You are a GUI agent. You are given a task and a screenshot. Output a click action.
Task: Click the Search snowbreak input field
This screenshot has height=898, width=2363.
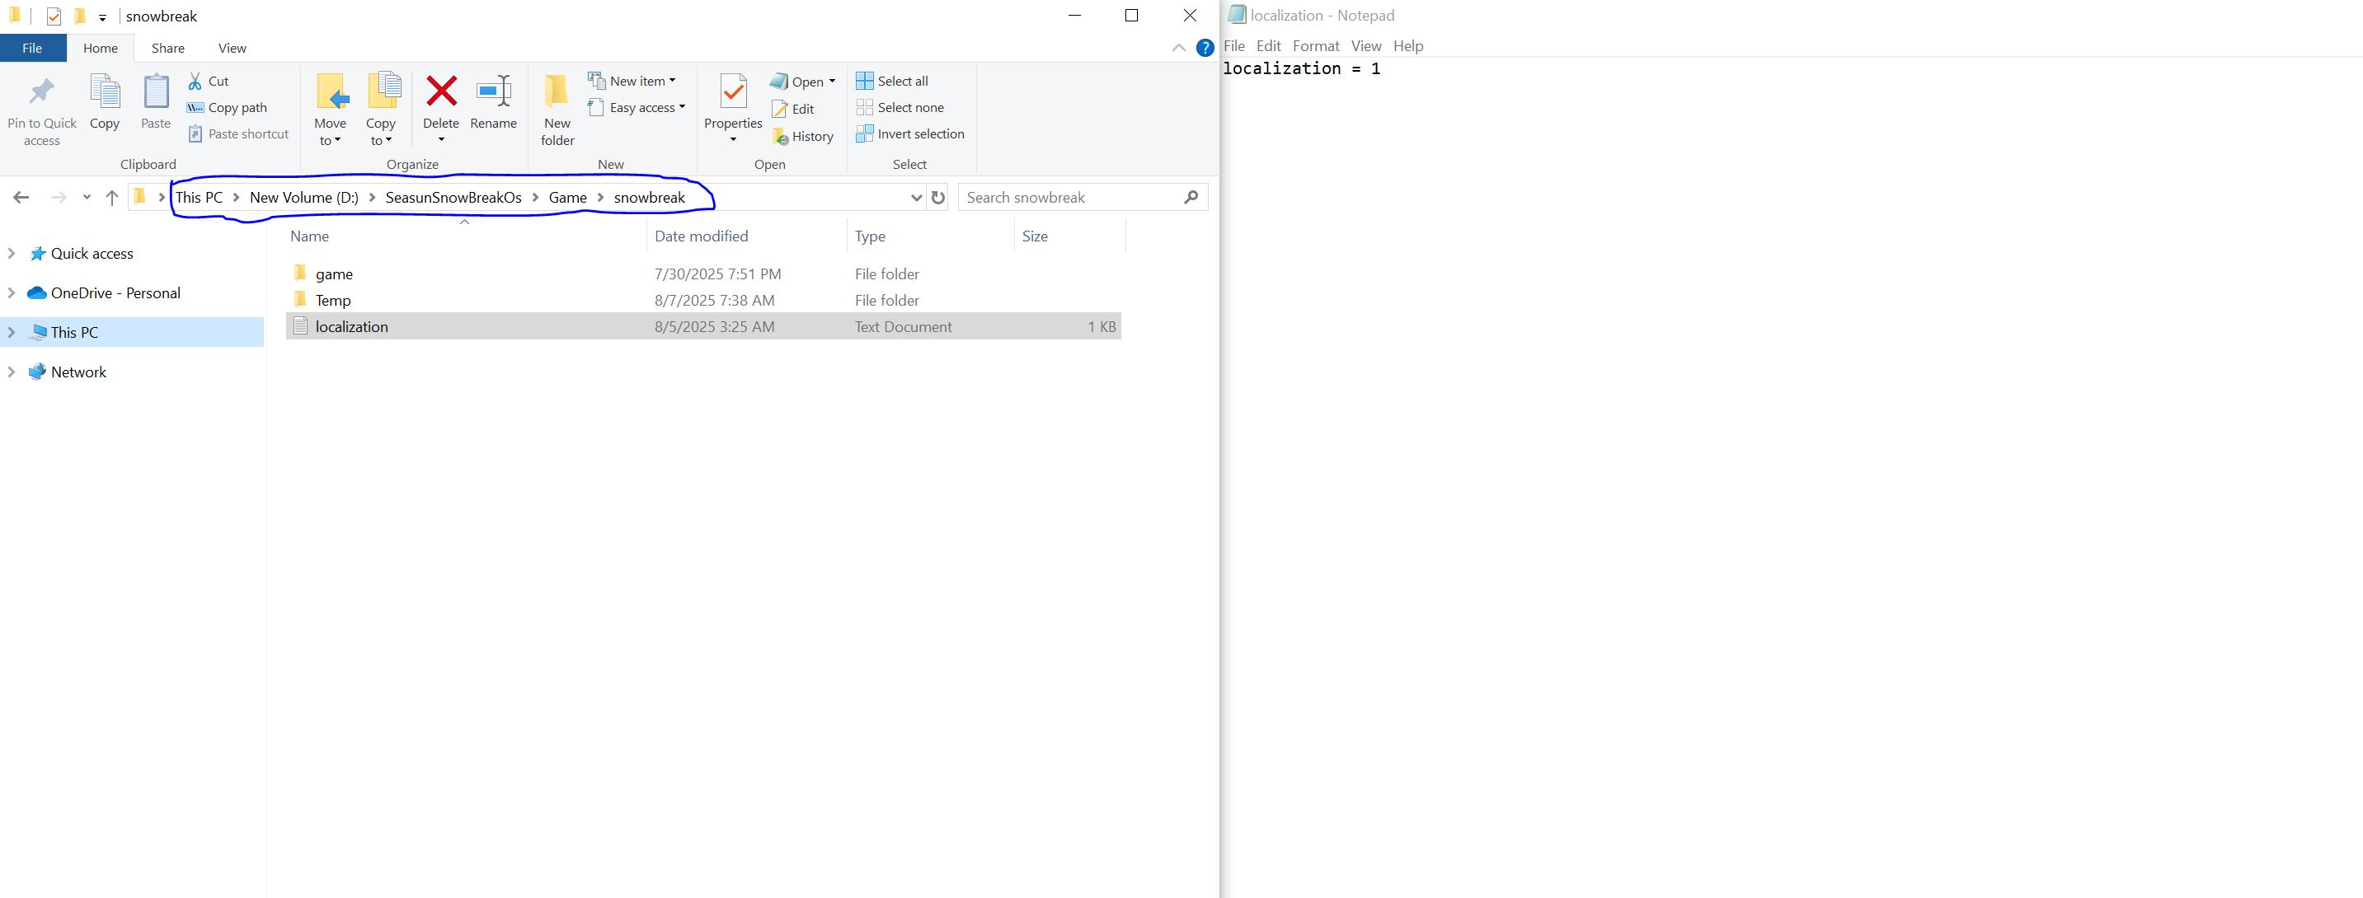pyautogui.click(x=1069, y=197)
